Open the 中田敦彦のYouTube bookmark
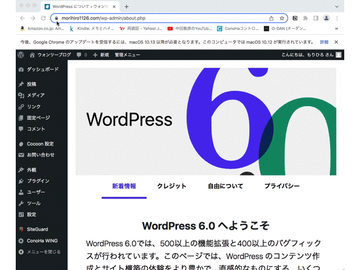The width and height of the screenshot is (360, 270). pyautogui.click(x=190, y=29)
